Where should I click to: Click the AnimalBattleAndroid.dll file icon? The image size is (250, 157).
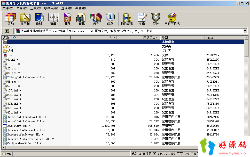coord(5,117)
